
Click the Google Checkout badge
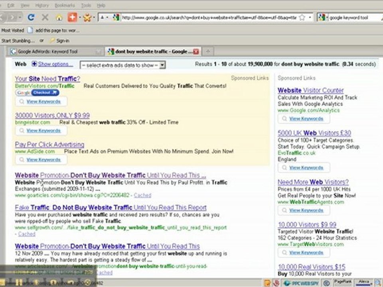(x=38, y=92)
